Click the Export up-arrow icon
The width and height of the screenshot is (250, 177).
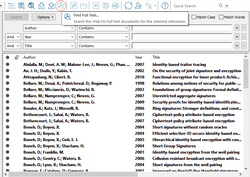pyautogui.click(x=51, y=6)
